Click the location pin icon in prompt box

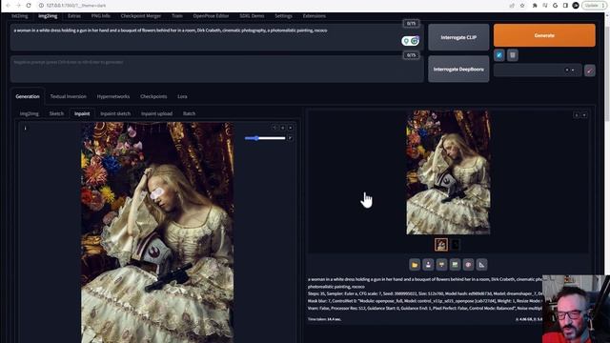pyautogui.click(x=406, y=41)
